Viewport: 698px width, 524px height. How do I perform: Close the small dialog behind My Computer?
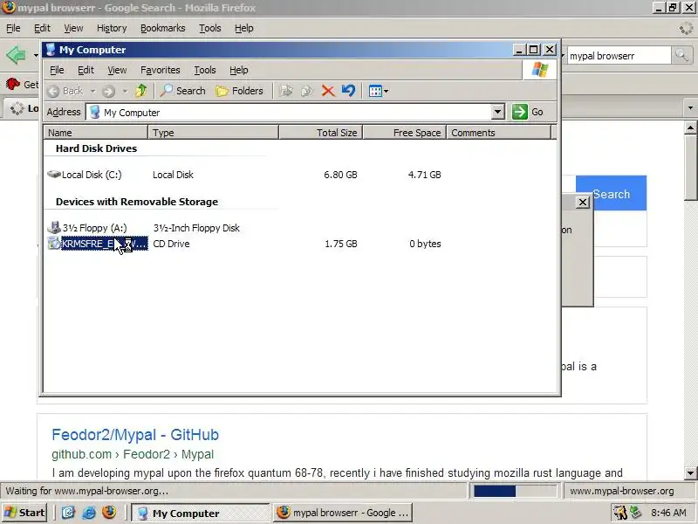click(x=583, y=203)
